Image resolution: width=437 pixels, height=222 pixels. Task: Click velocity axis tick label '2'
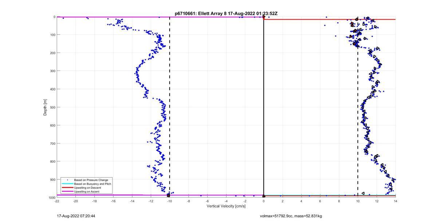(x=283, y=201)
